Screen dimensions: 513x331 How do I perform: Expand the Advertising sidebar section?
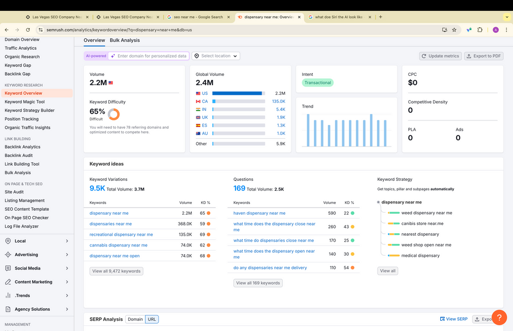click(67, 255)
